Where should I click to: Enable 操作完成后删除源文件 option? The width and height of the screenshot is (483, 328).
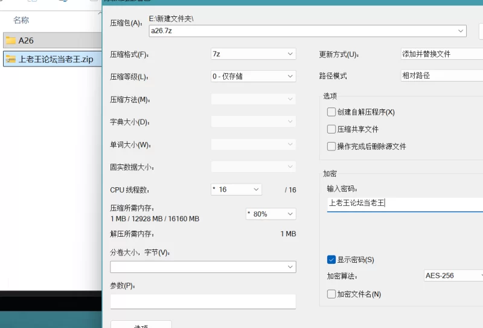(331, 146)
